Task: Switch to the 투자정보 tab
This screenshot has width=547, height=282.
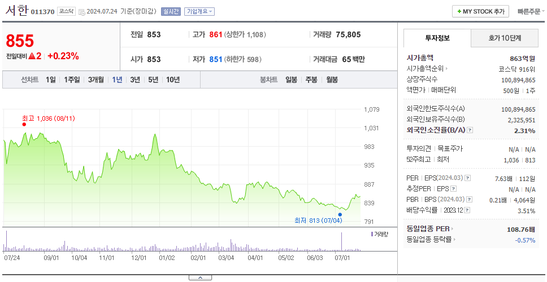Action: coord(437,38)
